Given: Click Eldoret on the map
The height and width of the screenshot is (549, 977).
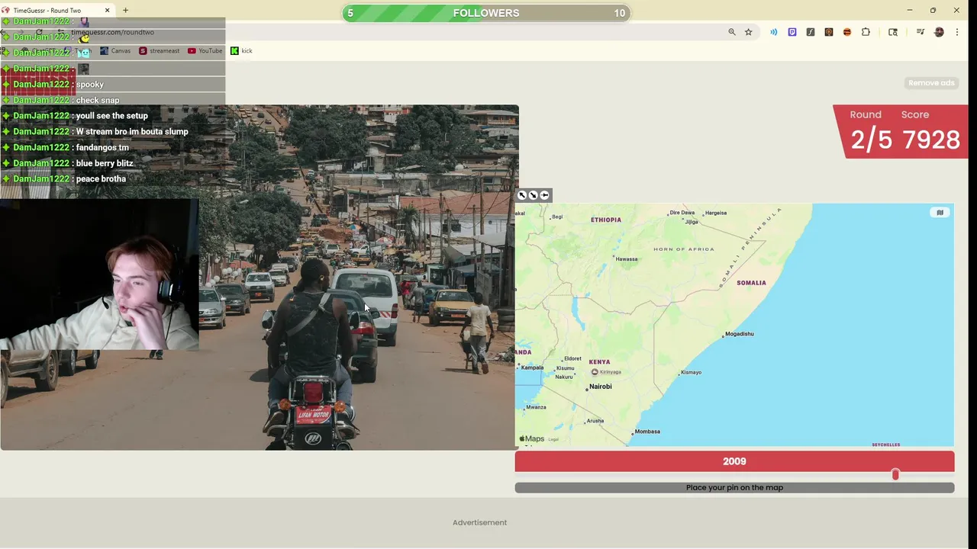Looking at the screenshot, I should tap(571, 358).
